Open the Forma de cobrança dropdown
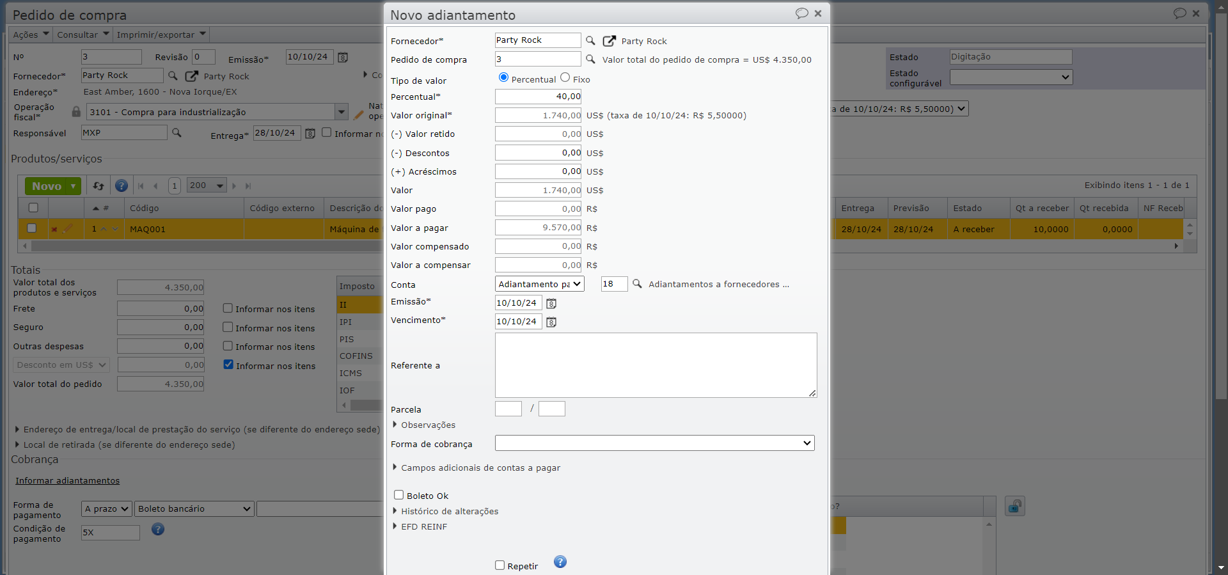 coord(654,443)
